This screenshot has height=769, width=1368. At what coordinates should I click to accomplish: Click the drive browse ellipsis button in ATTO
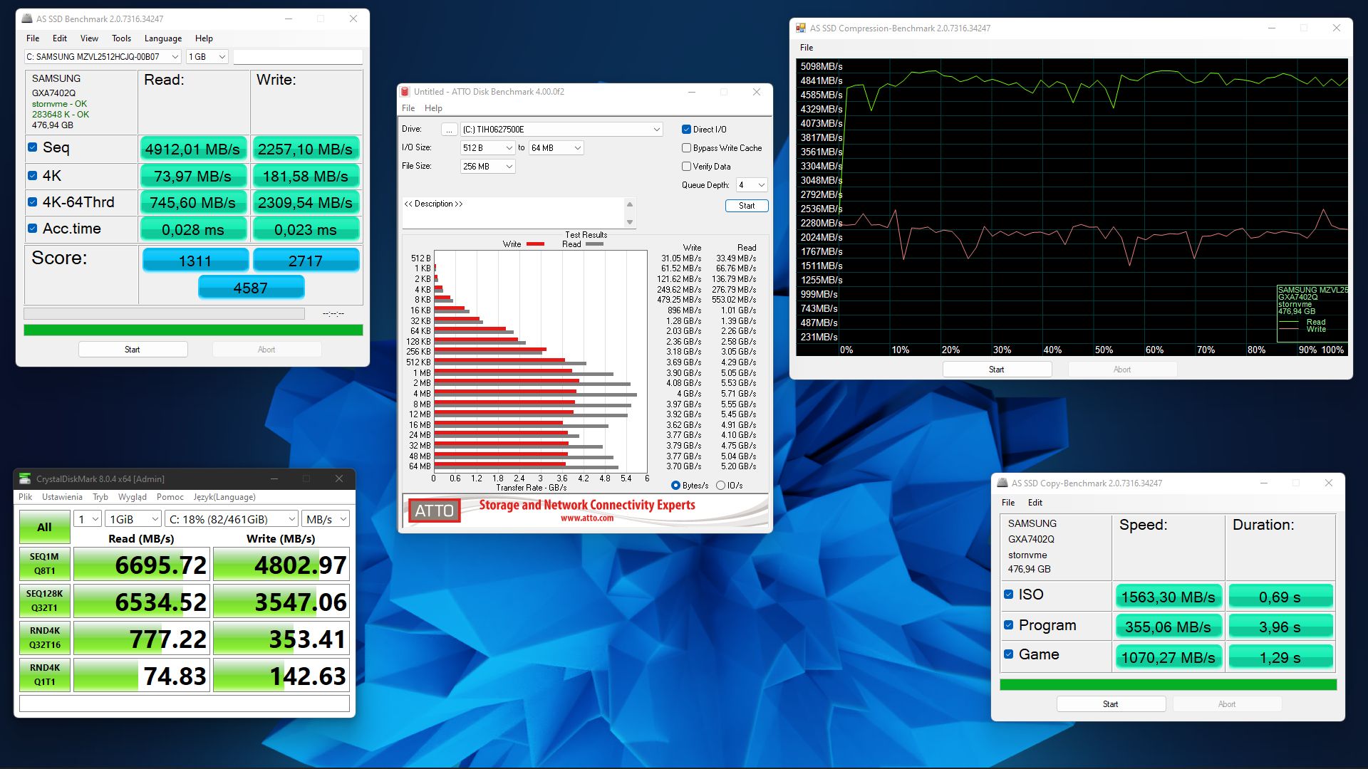[449, 130]
